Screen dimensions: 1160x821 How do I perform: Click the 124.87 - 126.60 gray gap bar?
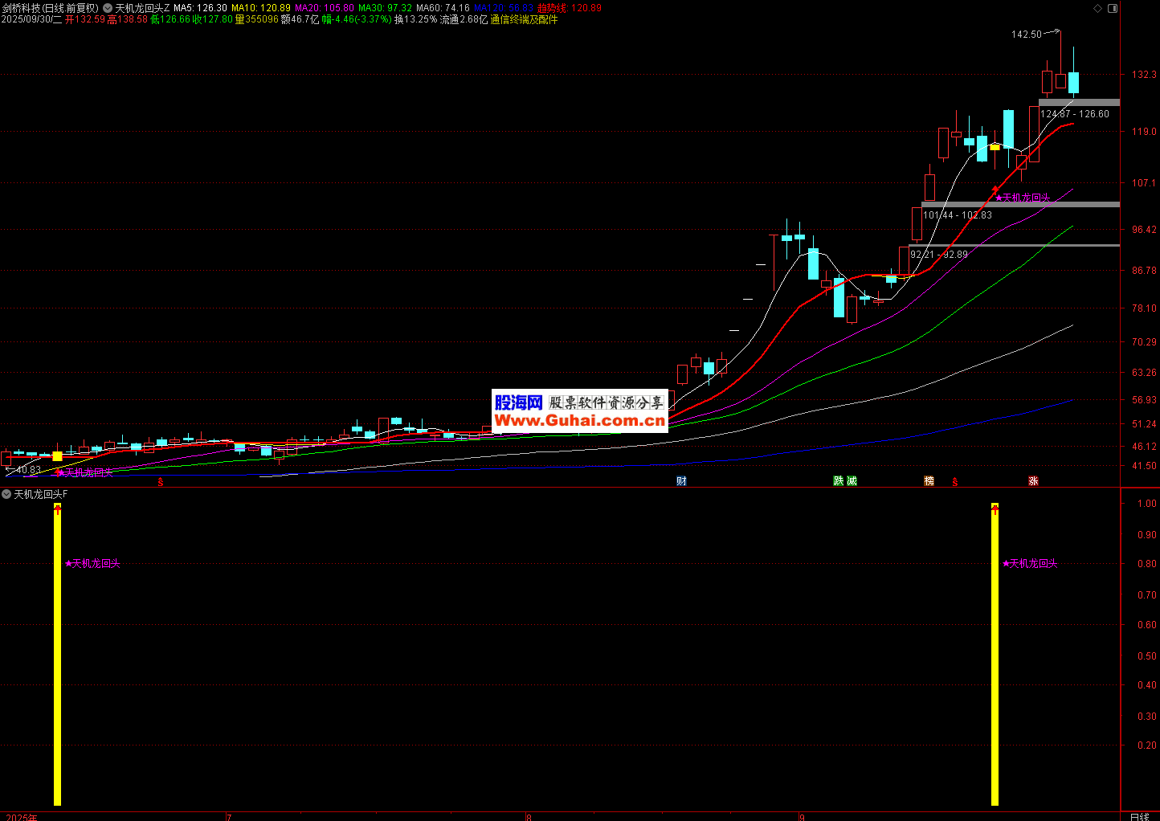click(x=1079, y=103)
